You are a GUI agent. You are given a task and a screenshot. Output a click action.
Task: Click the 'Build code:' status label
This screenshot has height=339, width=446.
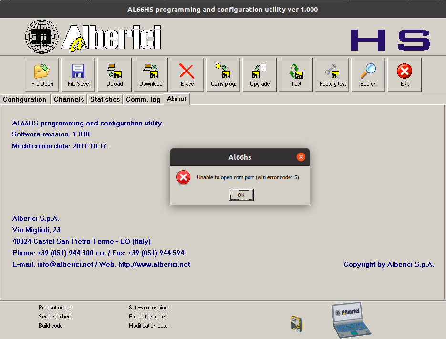pyautogui.click(x=51, y=326)
